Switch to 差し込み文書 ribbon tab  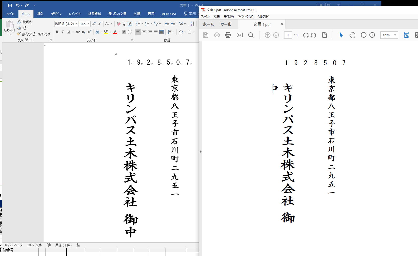117,14
